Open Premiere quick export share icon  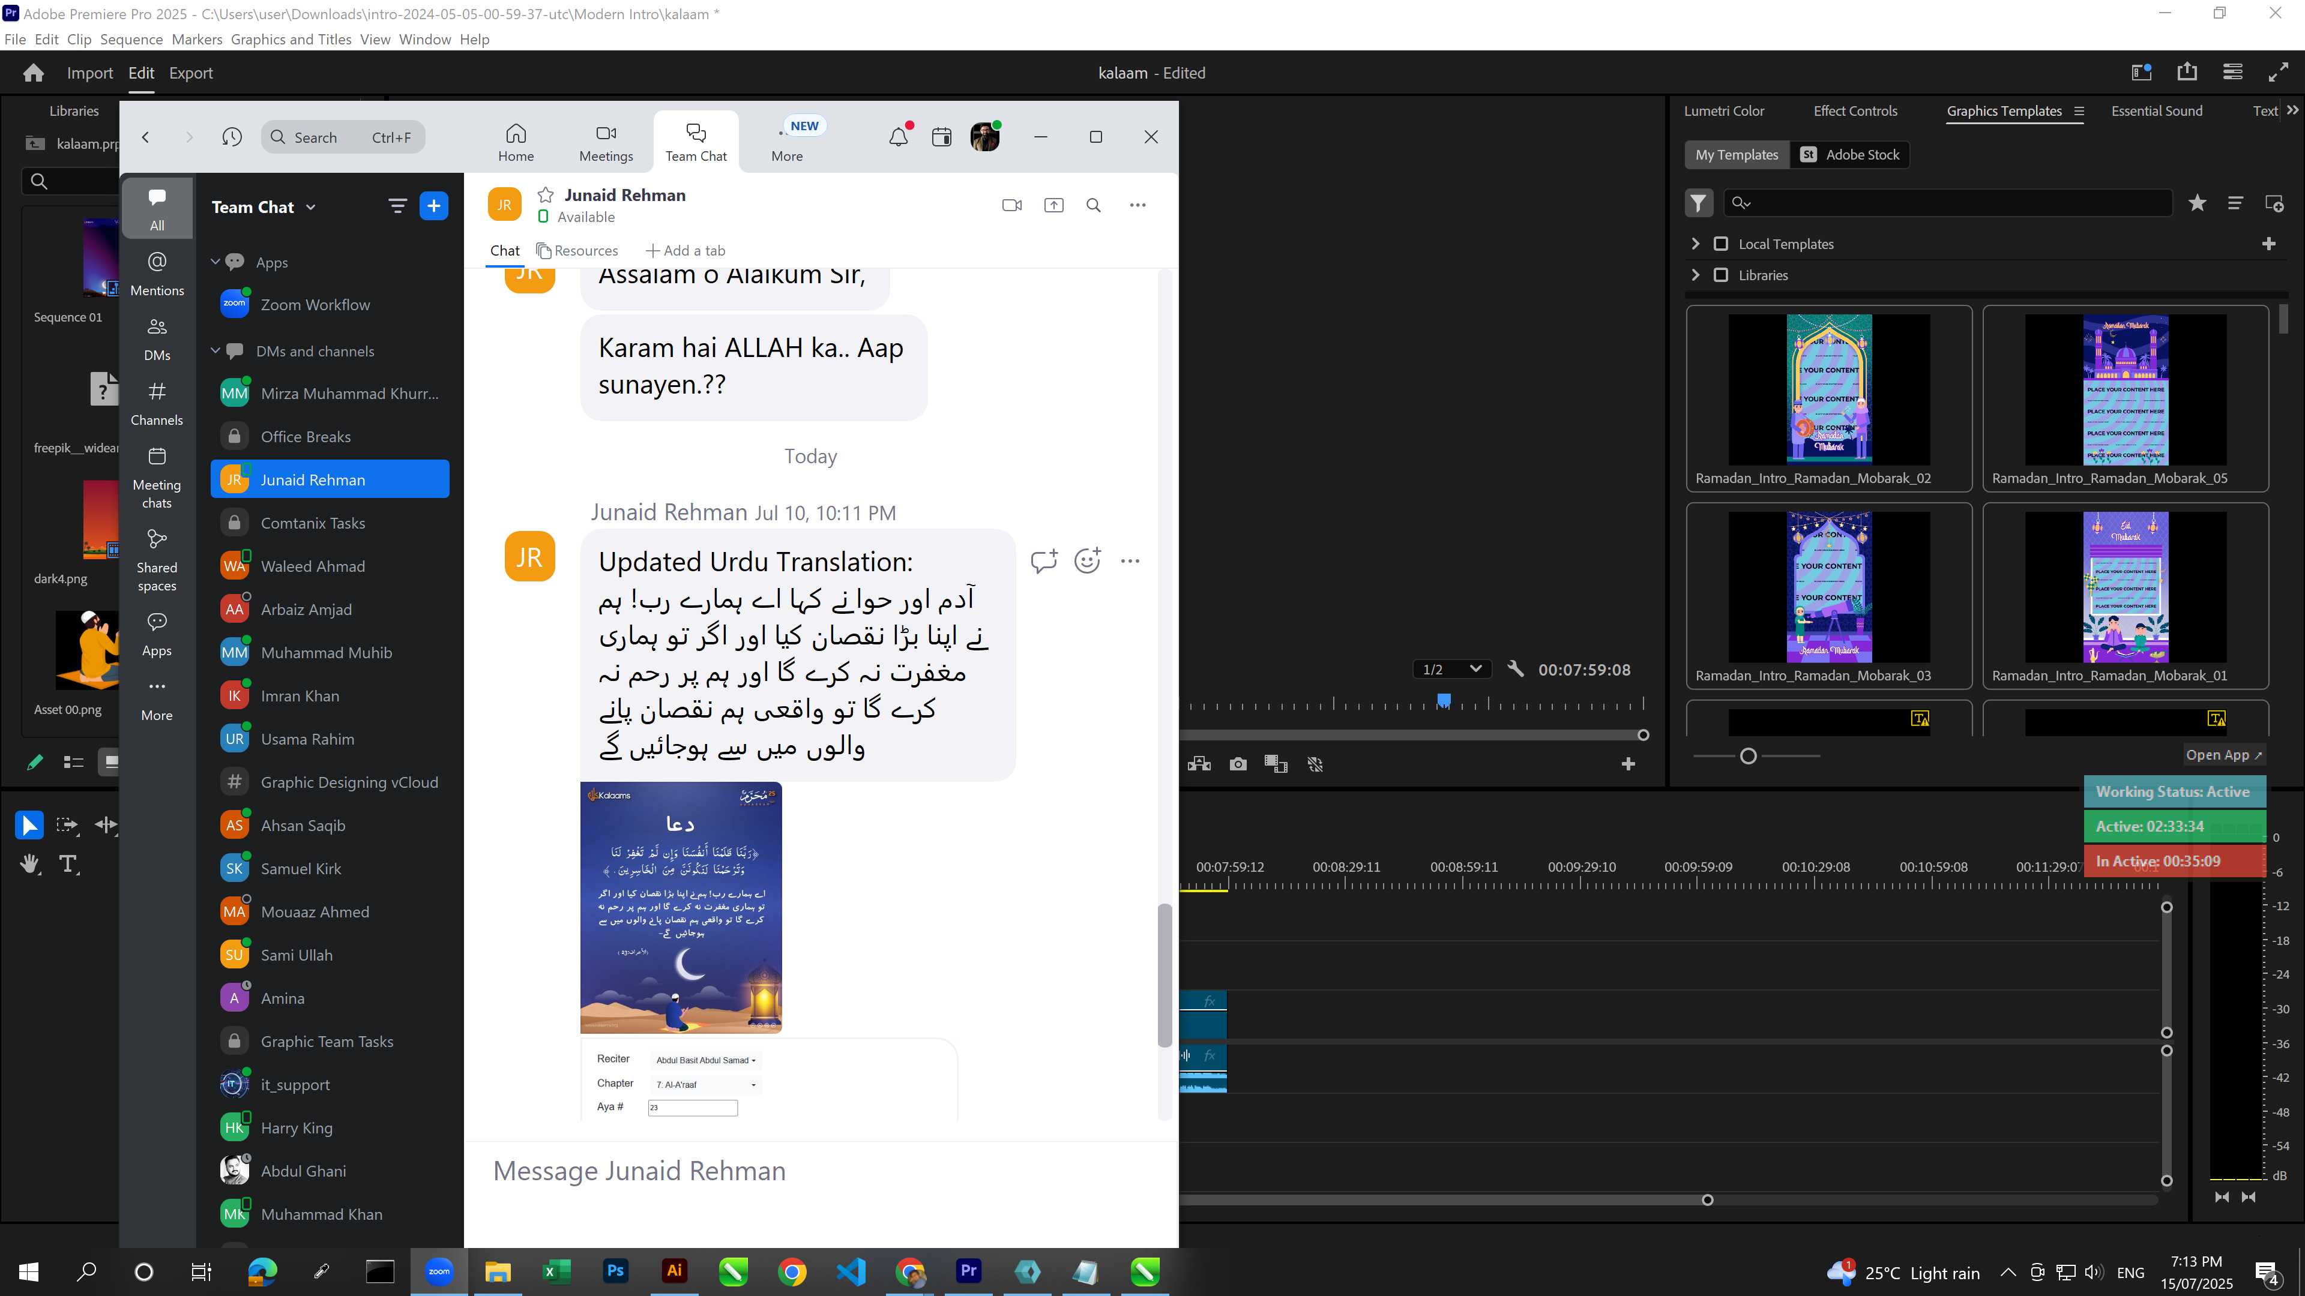(2187, 73)
